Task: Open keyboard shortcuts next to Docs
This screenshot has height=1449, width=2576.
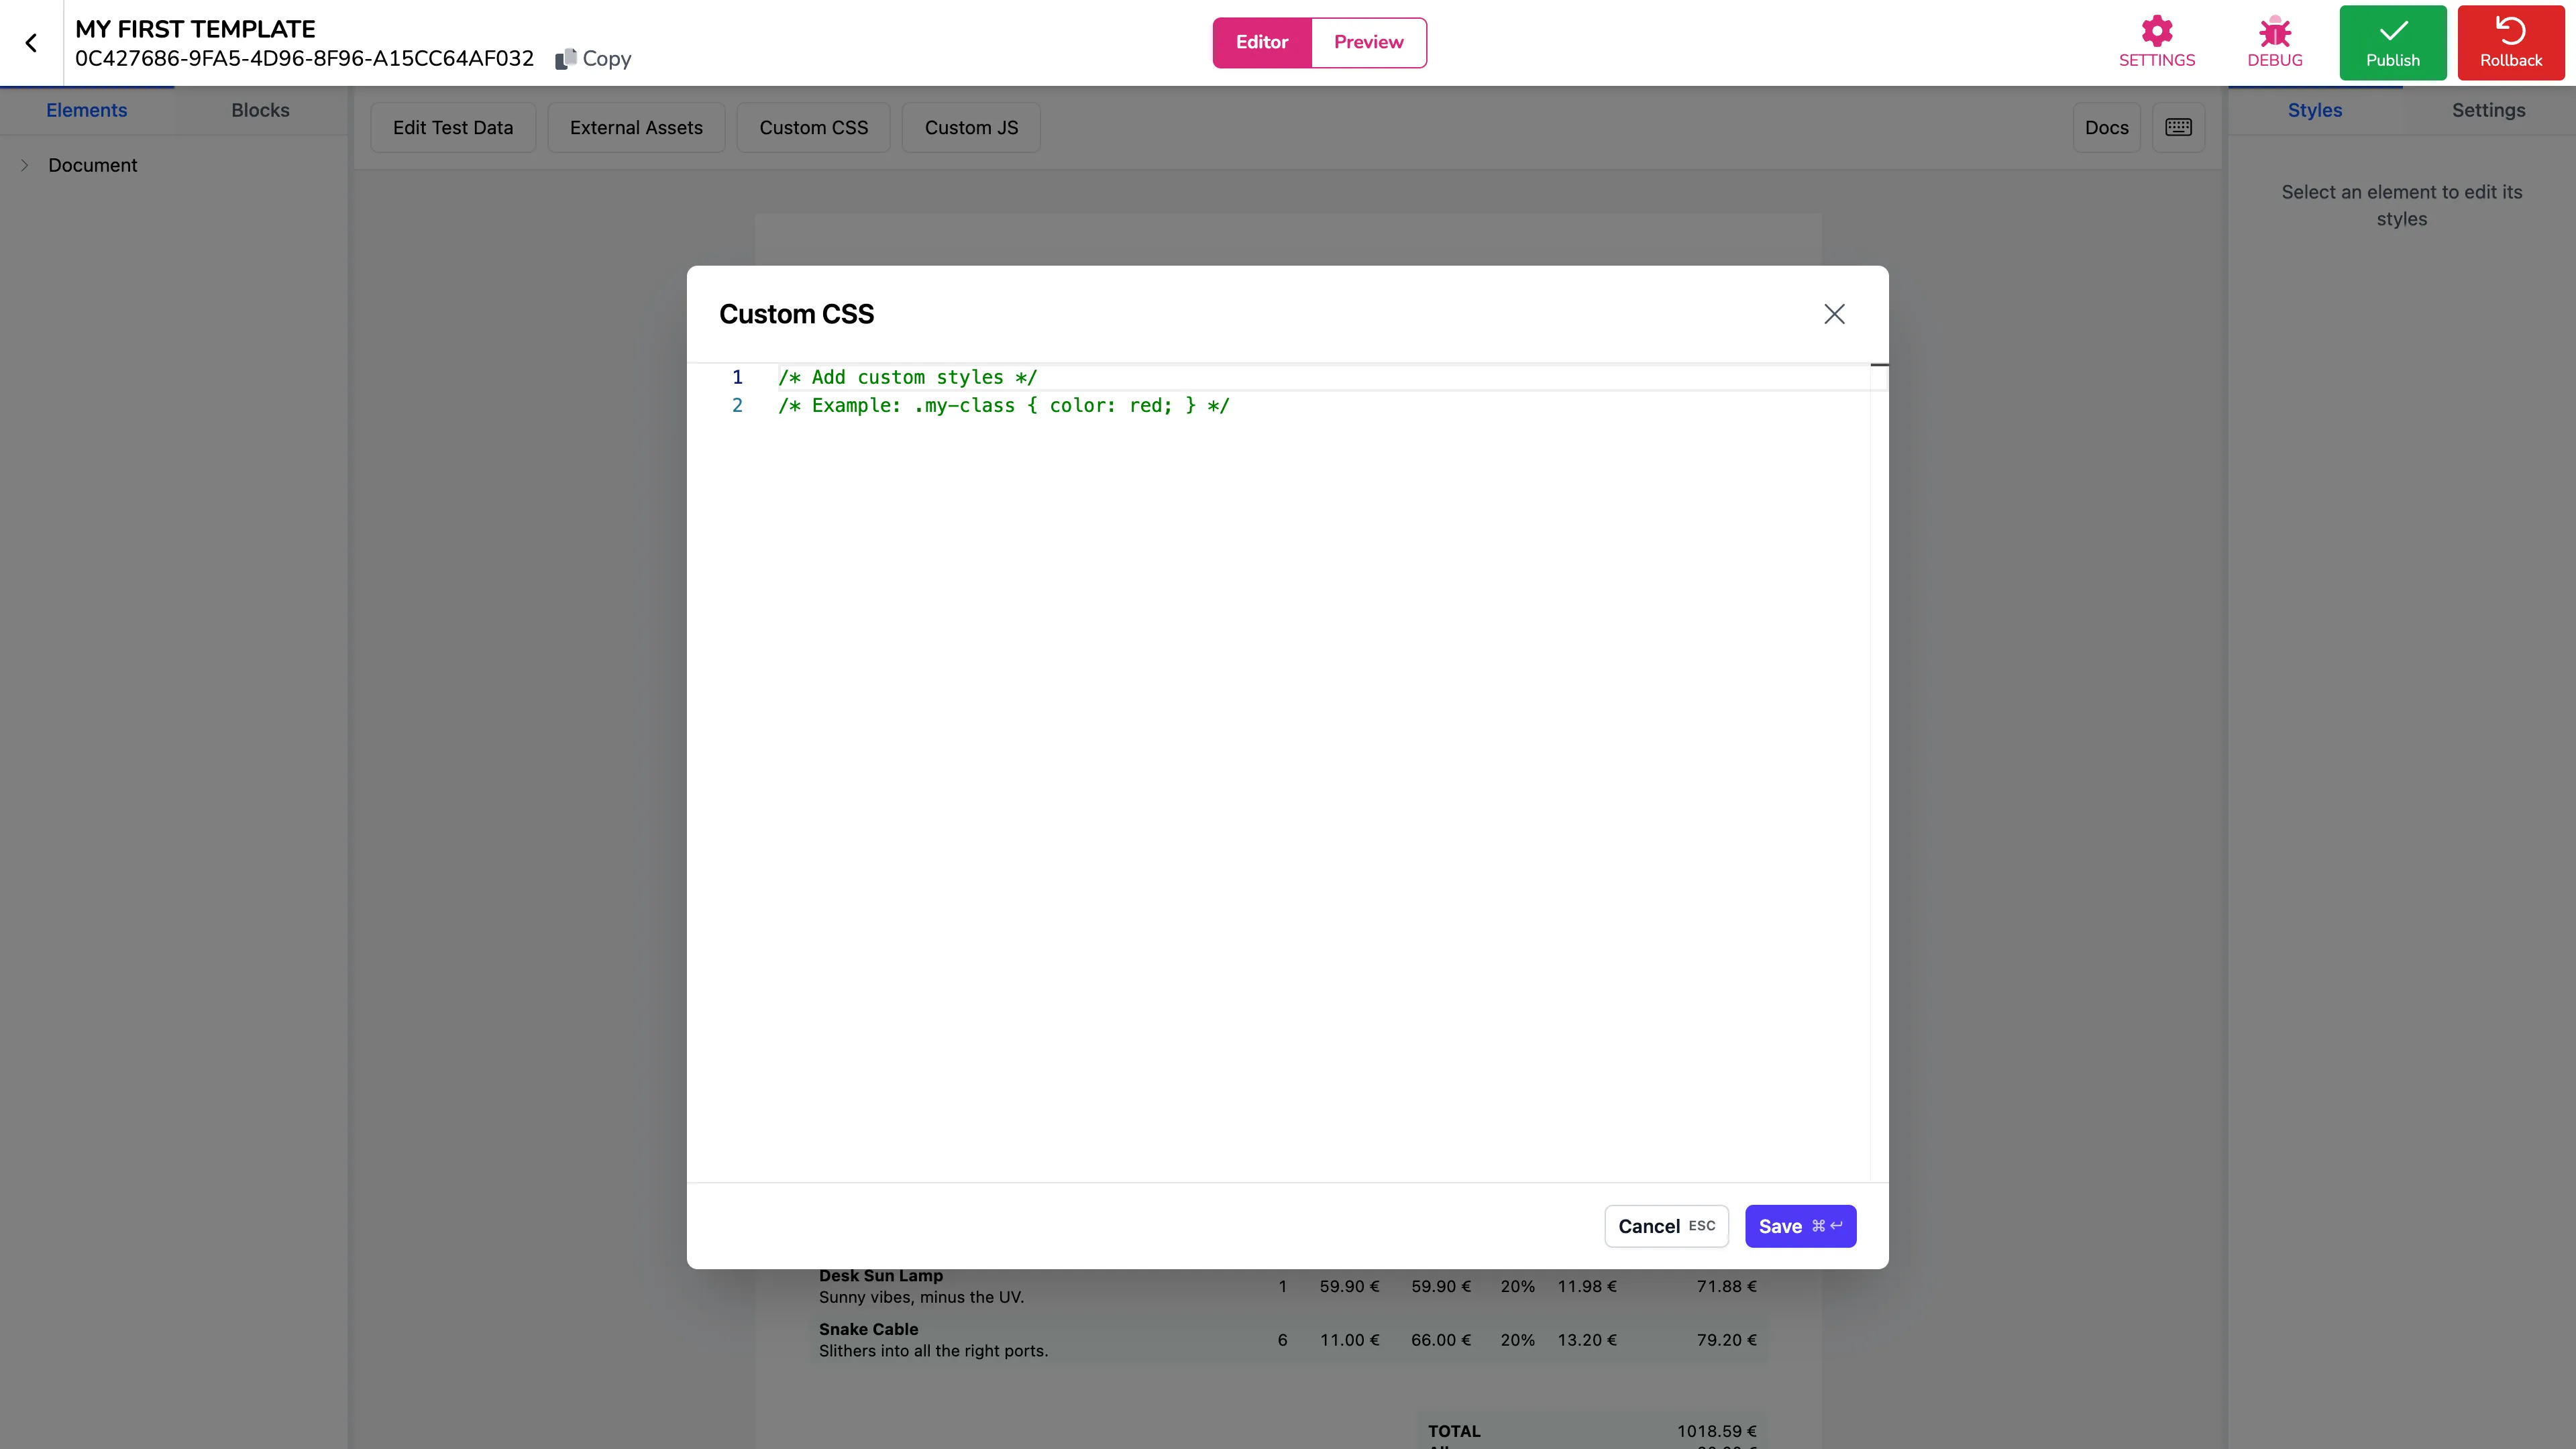Action: (x=2179, y=127)
